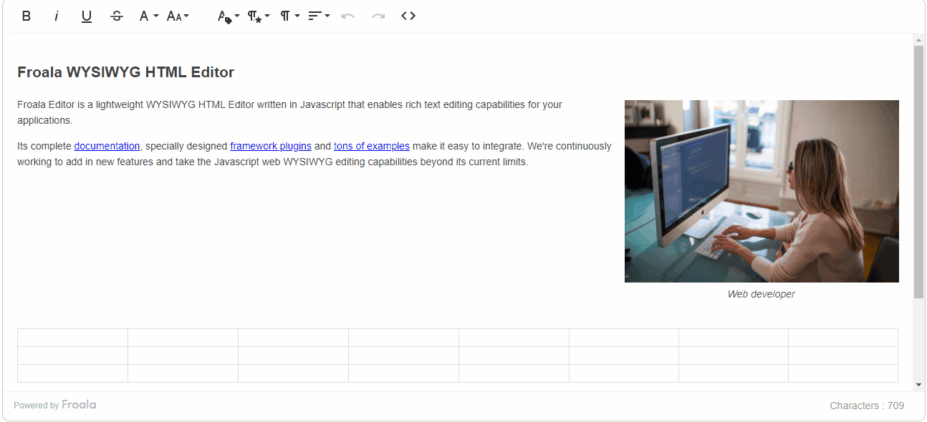927x422 pixels.
Task: Apply strikethrough to the text
Action: click(x=116, y=15)
